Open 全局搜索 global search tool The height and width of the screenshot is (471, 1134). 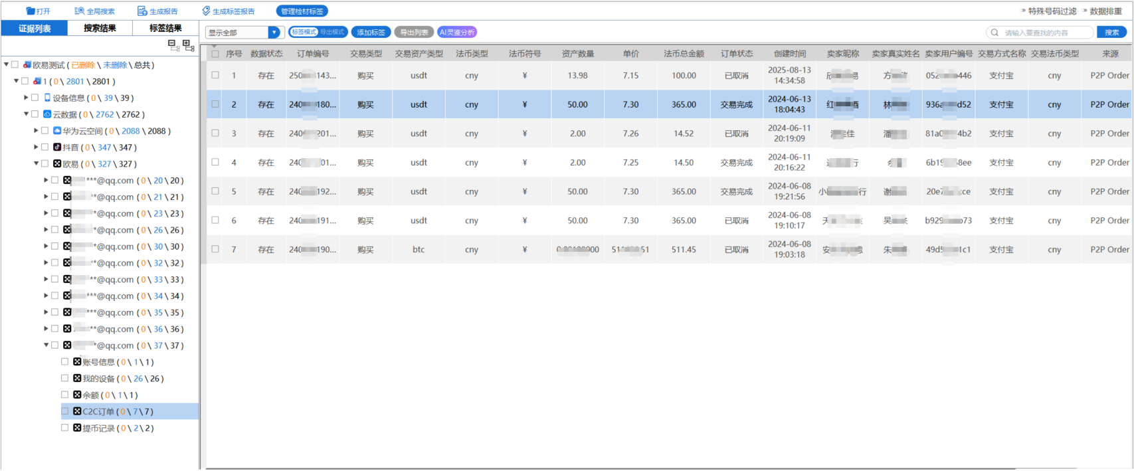[79, 11]
